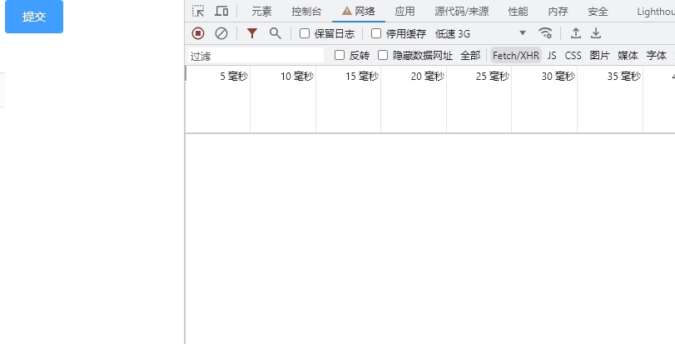
Task: Open the 应用 tab
Action: [405, 12]
